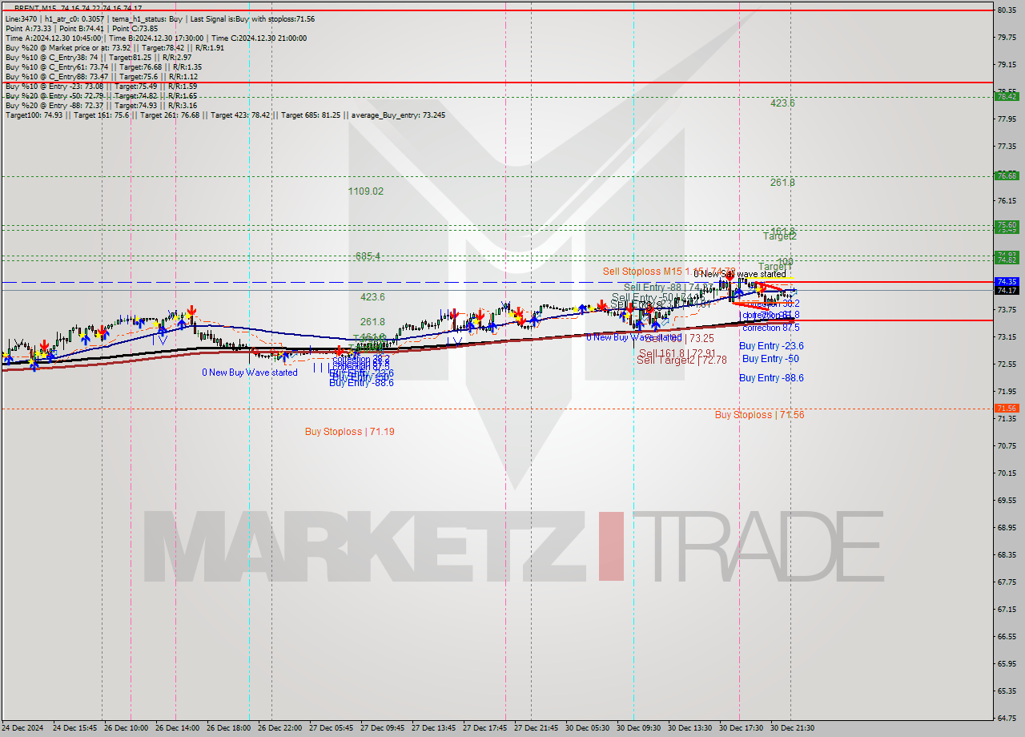Click the 'Target100: 74.93' text
This screenshot has height=737, width=1025.
[x=34, y=115]
